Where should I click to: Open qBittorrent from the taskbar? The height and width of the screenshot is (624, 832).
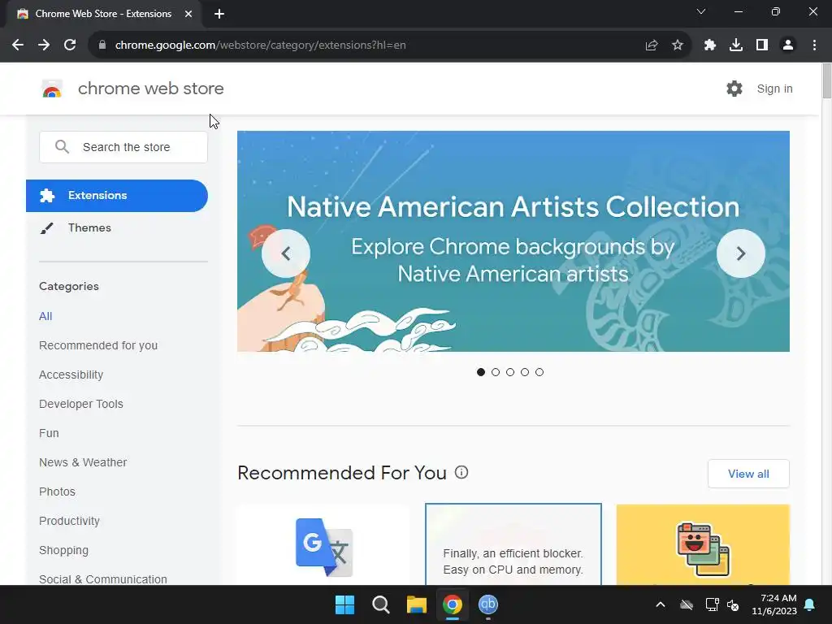click(488, 604)
